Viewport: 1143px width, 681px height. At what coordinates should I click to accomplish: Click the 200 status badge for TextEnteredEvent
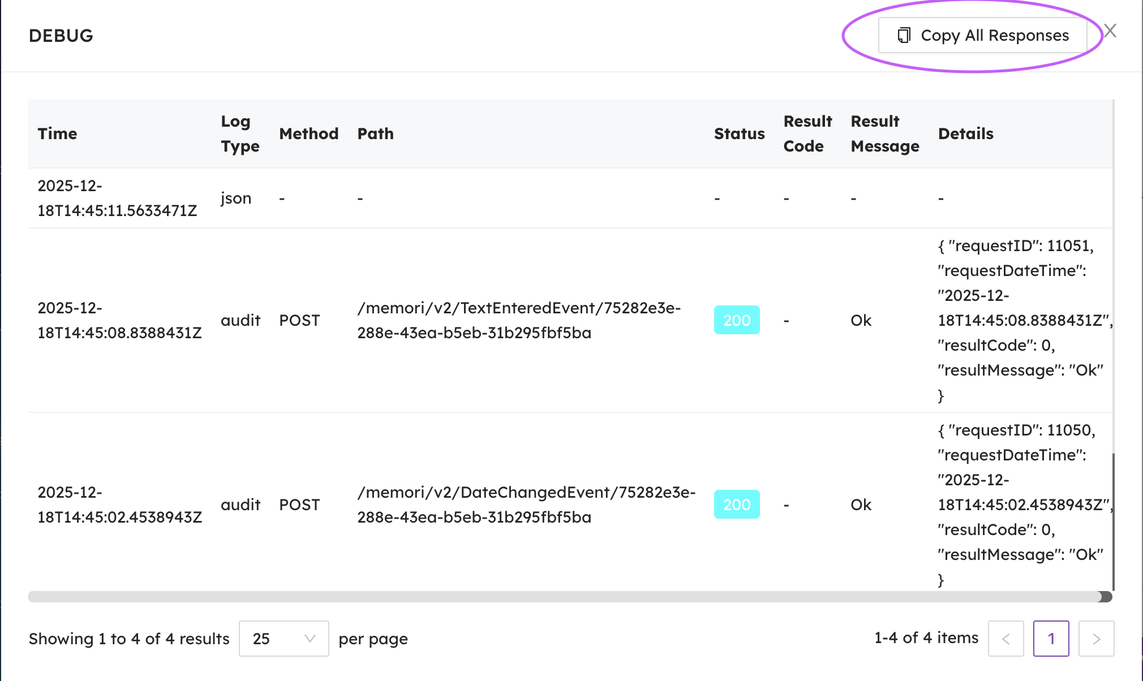(x=737, y=320)
